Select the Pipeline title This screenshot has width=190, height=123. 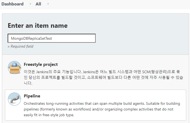(x=32, y=96)
